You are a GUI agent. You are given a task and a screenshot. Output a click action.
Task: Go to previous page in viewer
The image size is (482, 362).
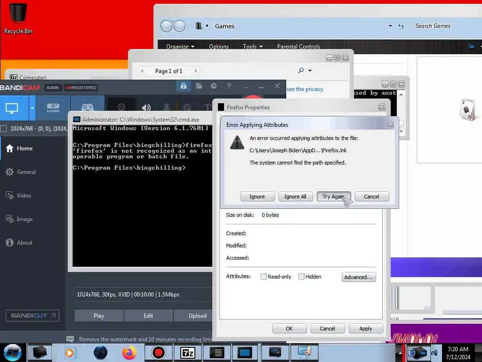[142, 71]
